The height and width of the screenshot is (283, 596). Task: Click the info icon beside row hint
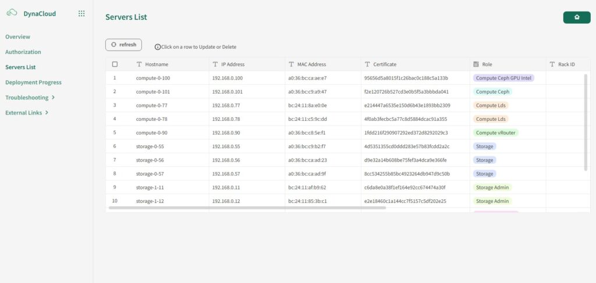157,47
